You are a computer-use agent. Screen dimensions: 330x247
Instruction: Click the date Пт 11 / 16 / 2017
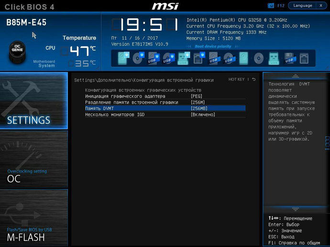click(x=134, y=38)
